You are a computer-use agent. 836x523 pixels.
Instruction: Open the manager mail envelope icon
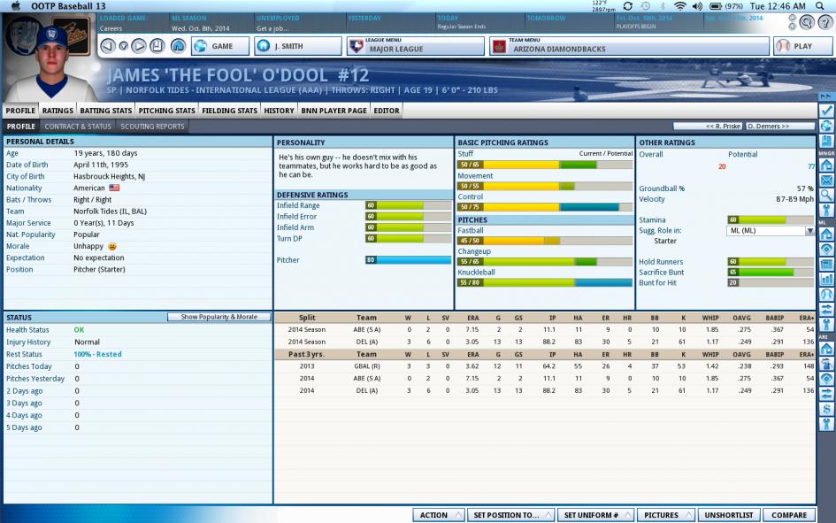click(x=826, y=181)
